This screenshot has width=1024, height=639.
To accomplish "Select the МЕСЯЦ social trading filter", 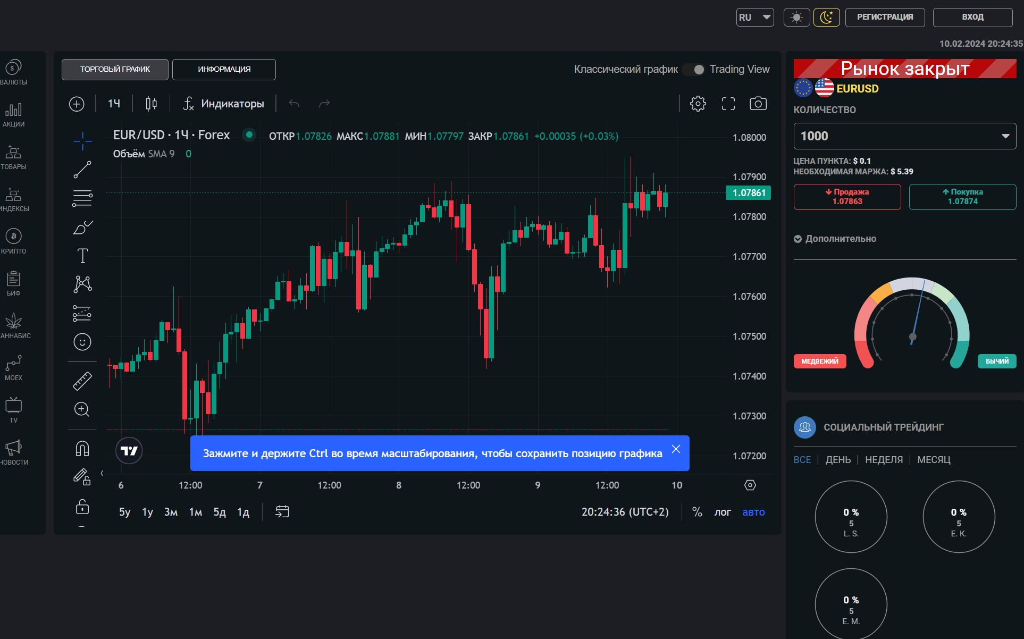I will coord(934,460).
